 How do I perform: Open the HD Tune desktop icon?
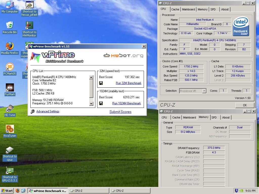(10, 110)
